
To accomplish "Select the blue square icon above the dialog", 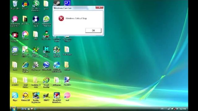I will tap(67, 3).
